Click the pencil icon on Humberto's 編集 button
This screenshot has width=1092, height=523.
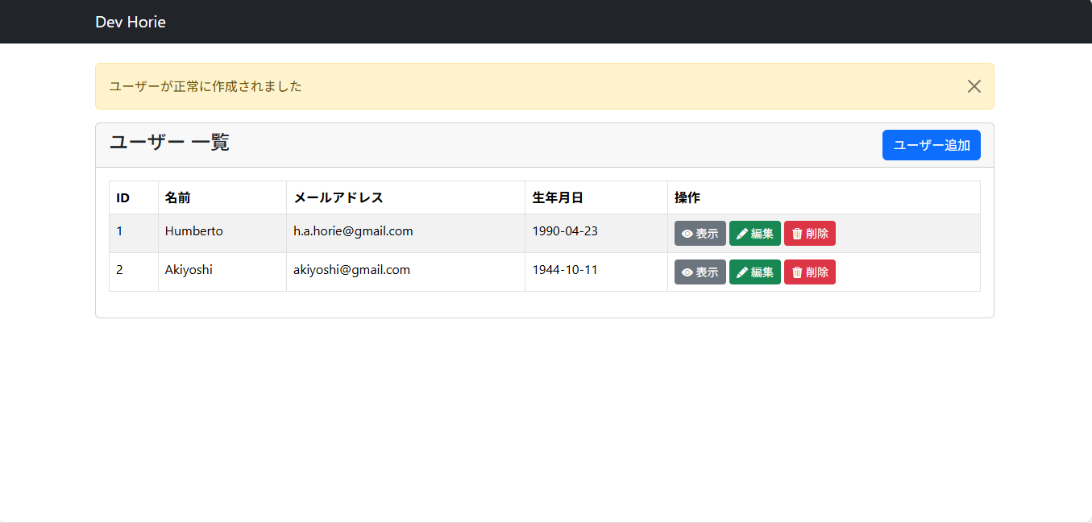point(740,233)
